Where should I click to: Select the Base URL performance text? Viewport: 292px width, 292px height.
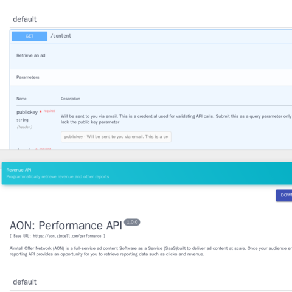pyautogui.click(x=57, y=236)
